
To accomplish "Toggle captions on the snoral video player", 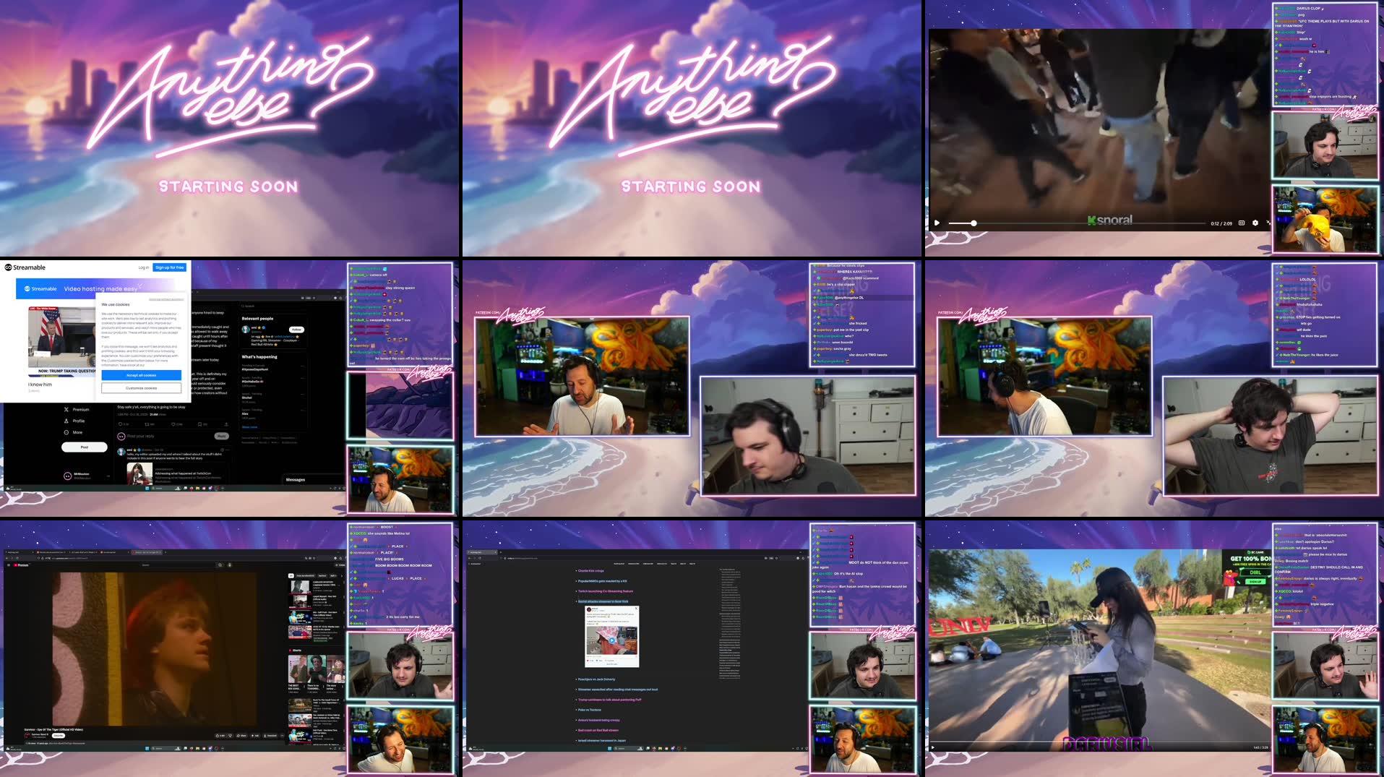I will (x=1242, y=223).
